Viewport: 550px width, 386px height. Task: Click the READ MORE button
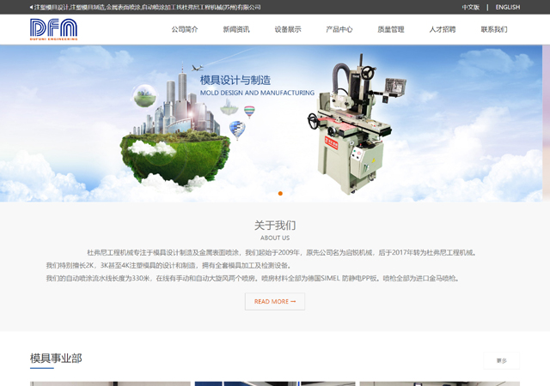click(x=275, y=301)
